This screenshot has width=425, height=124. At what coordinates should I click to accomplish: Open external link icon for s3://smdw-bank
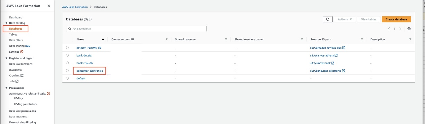[333, 63]
